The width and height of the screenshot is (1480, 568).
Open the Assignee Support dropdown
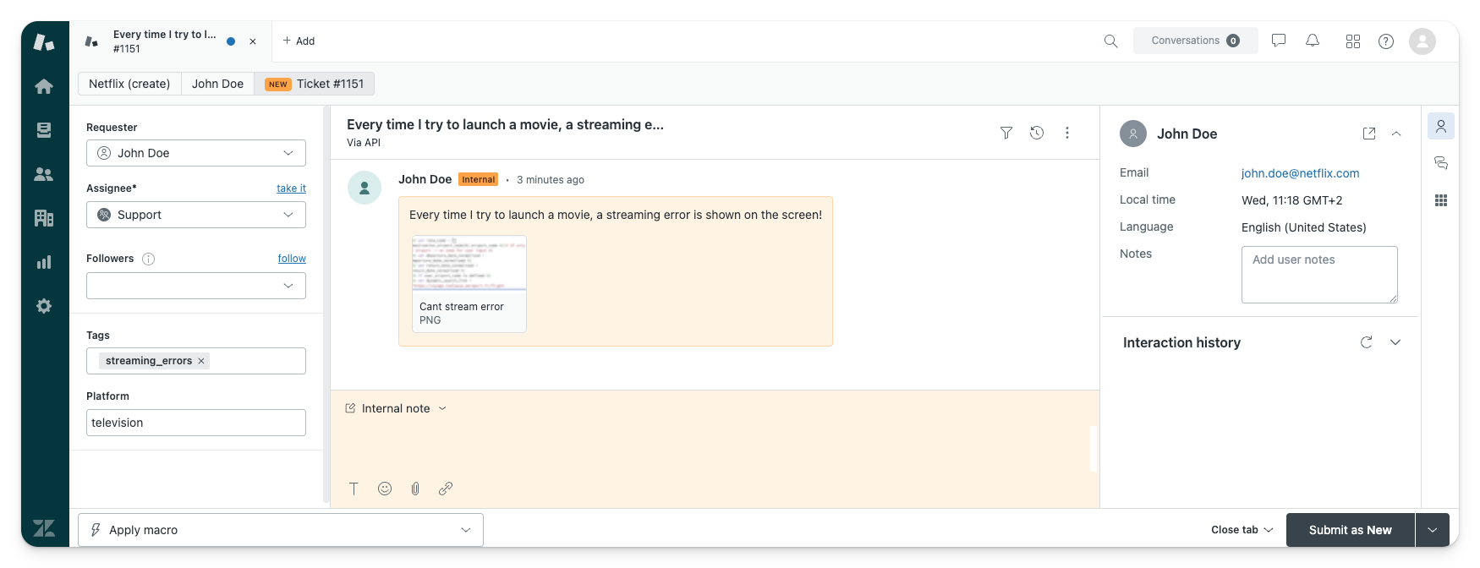click(x=196, y=215)
